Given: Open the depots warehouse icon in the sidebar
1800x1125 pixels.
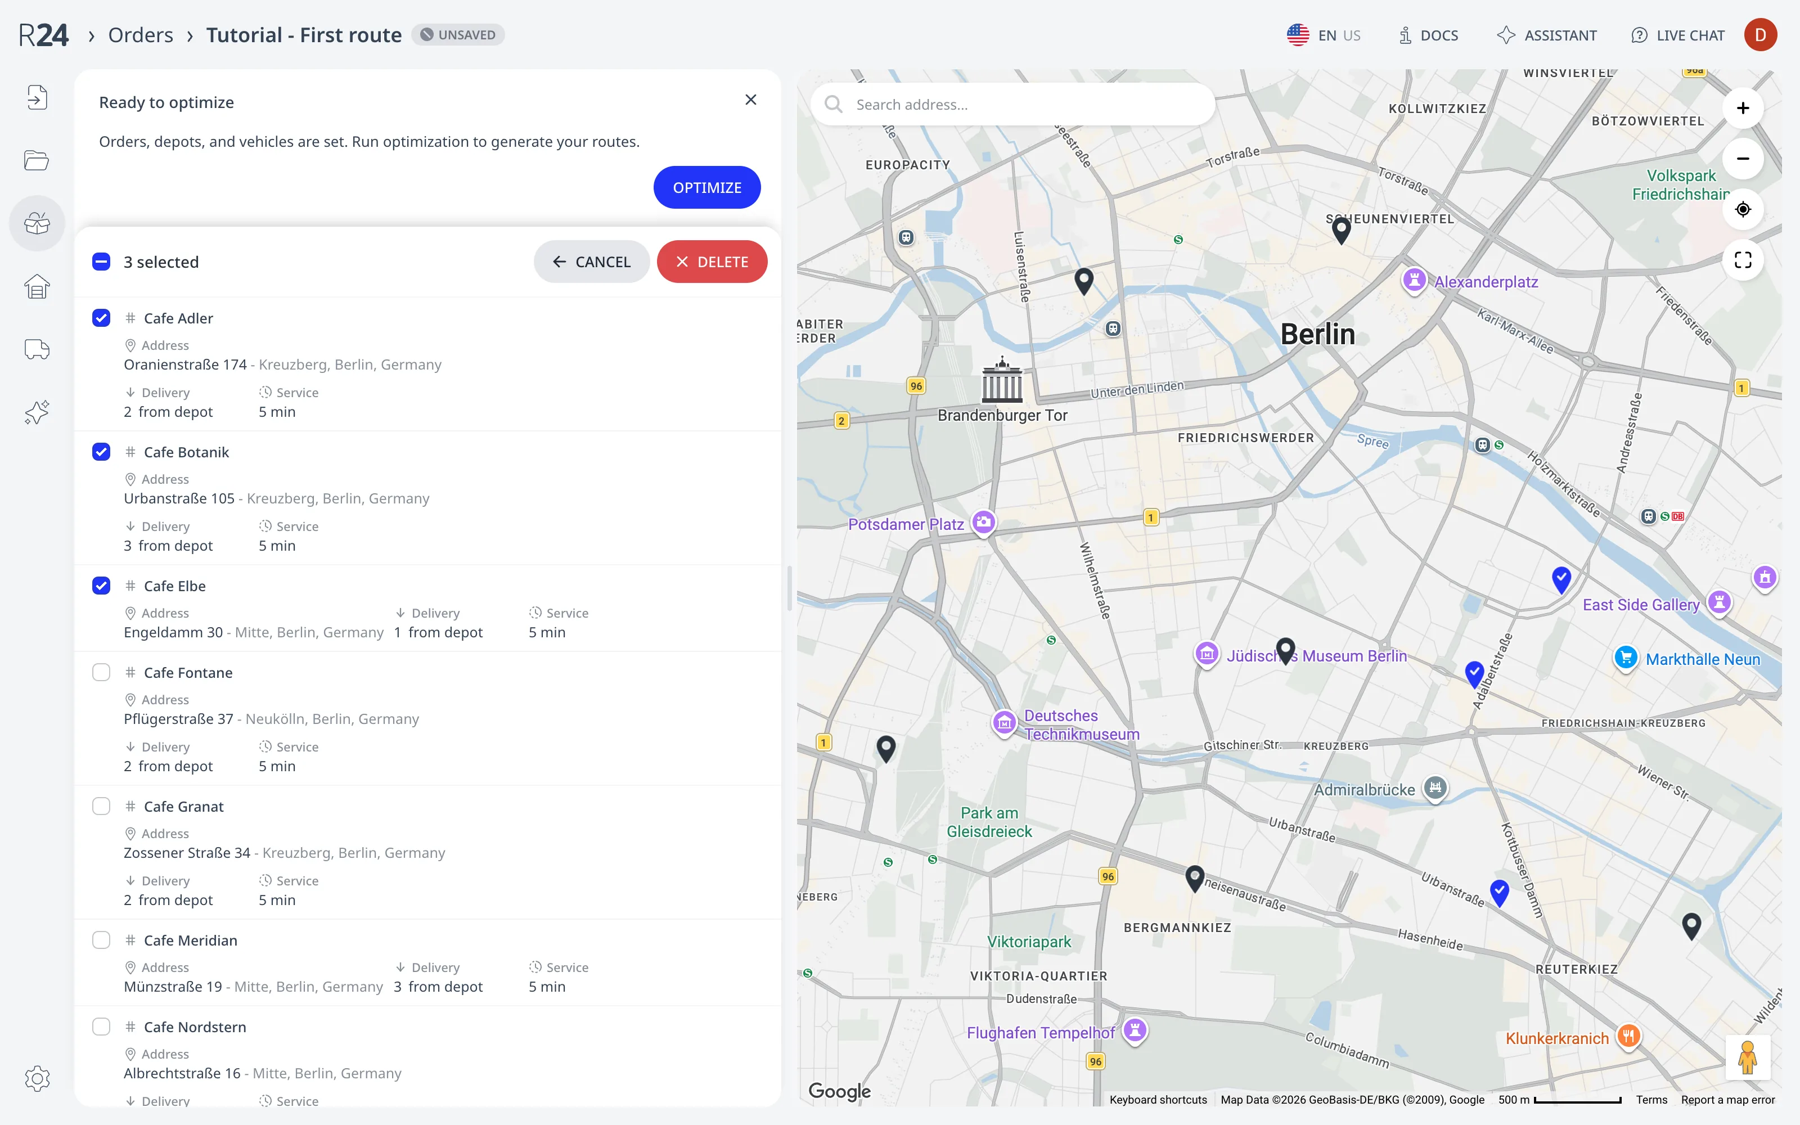Looking at the screenshot, I should tap(37, 286).
